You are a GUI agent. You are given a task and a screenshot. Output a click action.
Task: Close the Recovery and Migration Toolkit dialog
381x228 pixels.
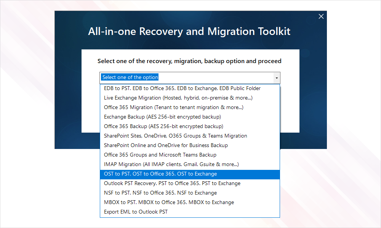coord(321,16)
